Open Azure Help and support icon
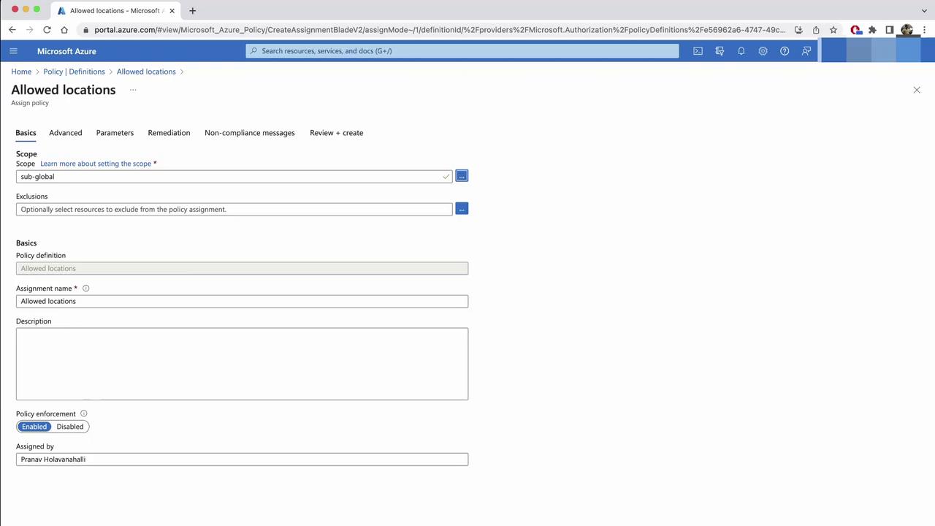Screen dimensions: 935x526 click(x=785, y=51)
